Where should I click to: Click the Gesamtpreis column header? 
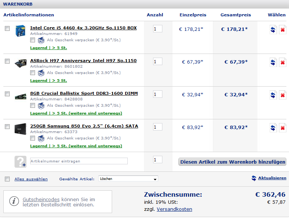(236, 15)
